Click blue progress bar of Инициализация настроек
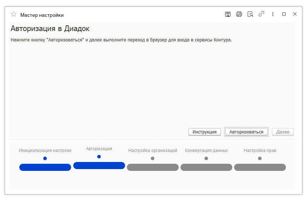This screenshot has height=198, width=307. pos(45,167)
